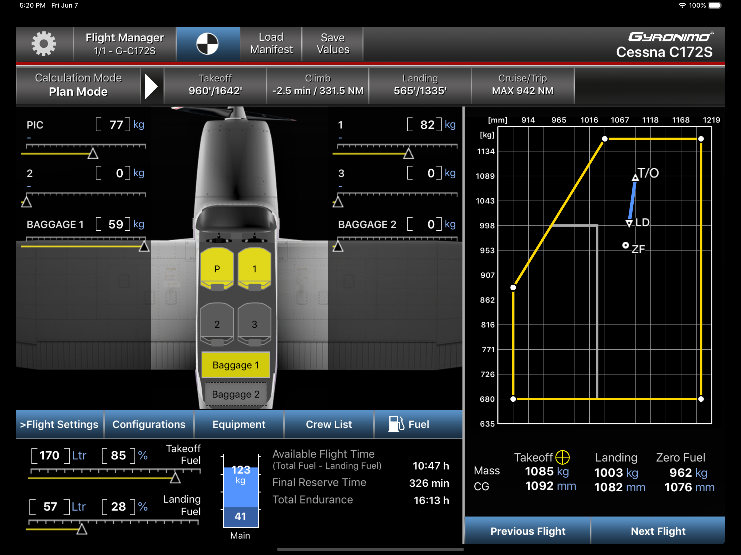Expand the >Flight Settings panel

pos(59,424)
